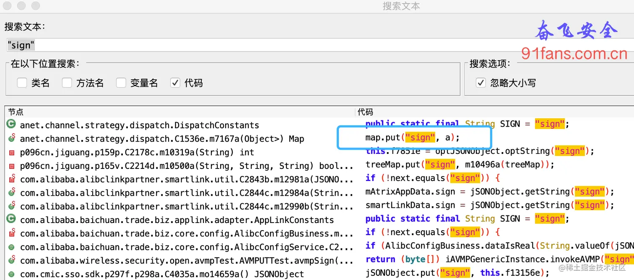Select AVMPUTTest.avmpSign node

pos(187,260)
